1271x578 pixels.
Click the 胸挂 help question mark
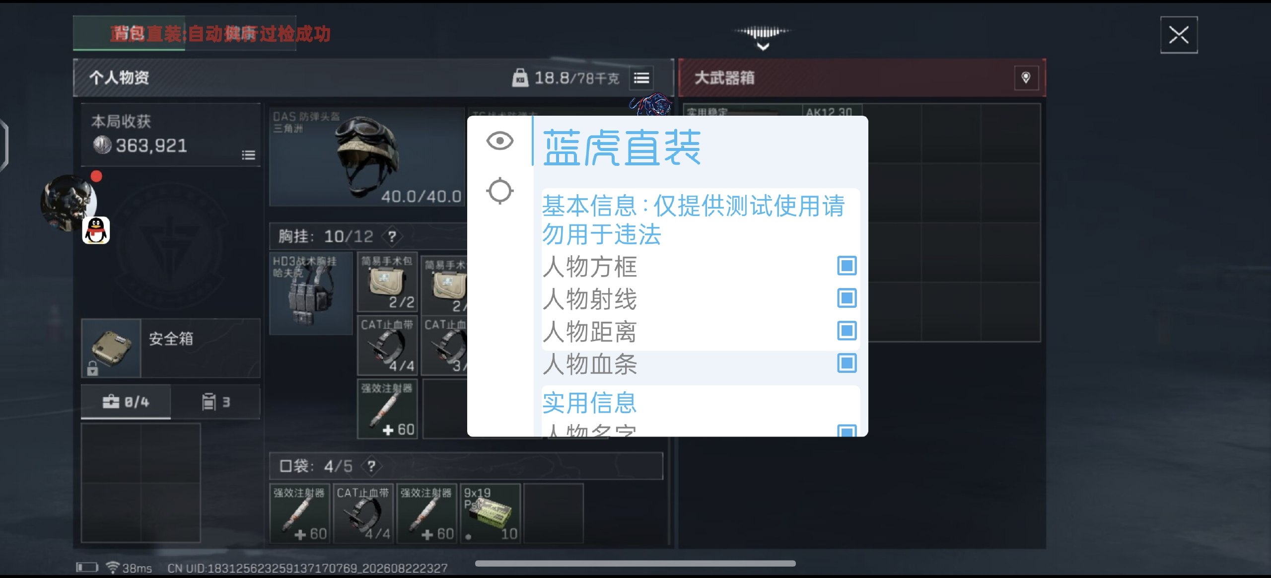pos(392,236)
